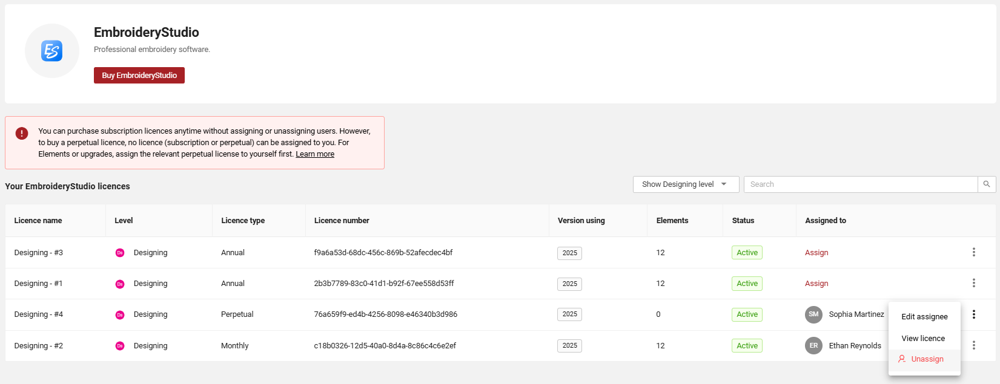Click the Your EmbroideryStudio licences heading

click(67, 186)
